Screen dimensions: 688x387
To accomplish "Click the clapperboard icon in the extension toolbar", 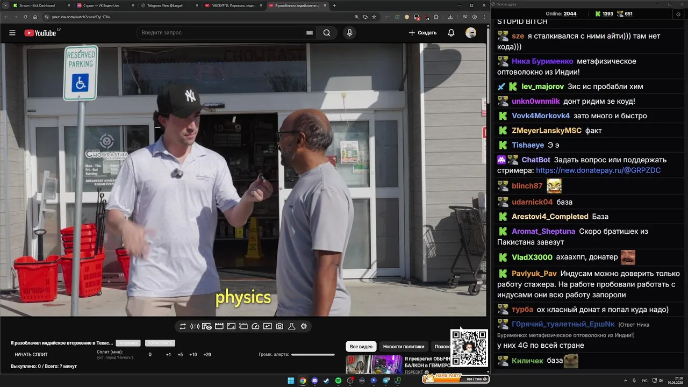I will tap(219, 326).
